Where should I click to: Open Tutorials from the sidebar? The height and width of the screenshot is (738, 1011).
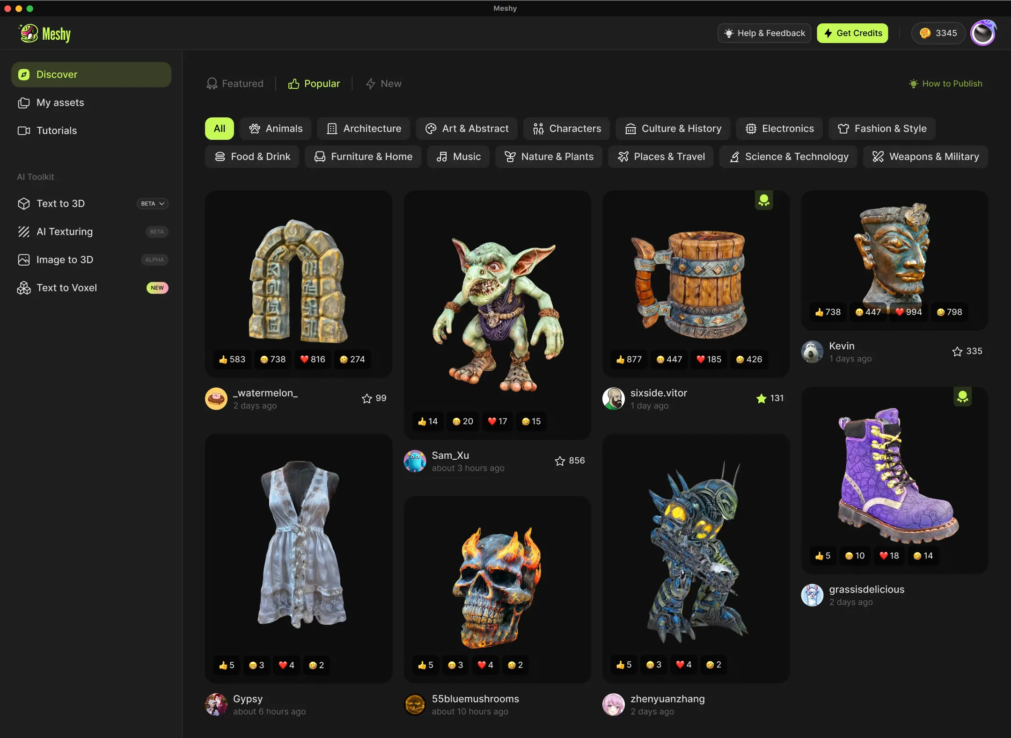[x=56, y=130]
